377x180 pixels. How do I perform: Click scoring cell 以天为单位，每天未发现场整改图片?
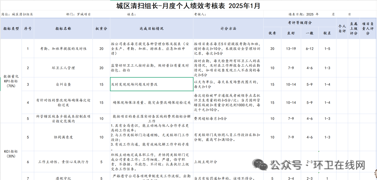228,84
